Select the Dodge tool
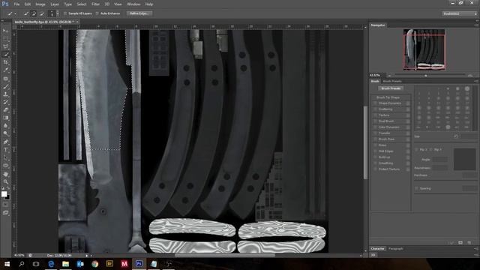 coord(5,133)
